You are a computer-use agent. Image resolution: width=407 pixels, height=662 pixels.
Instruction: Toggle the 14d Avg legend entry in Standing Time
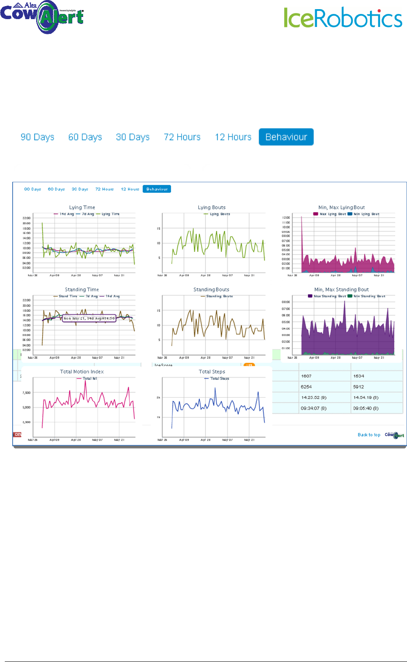point(110,296)
